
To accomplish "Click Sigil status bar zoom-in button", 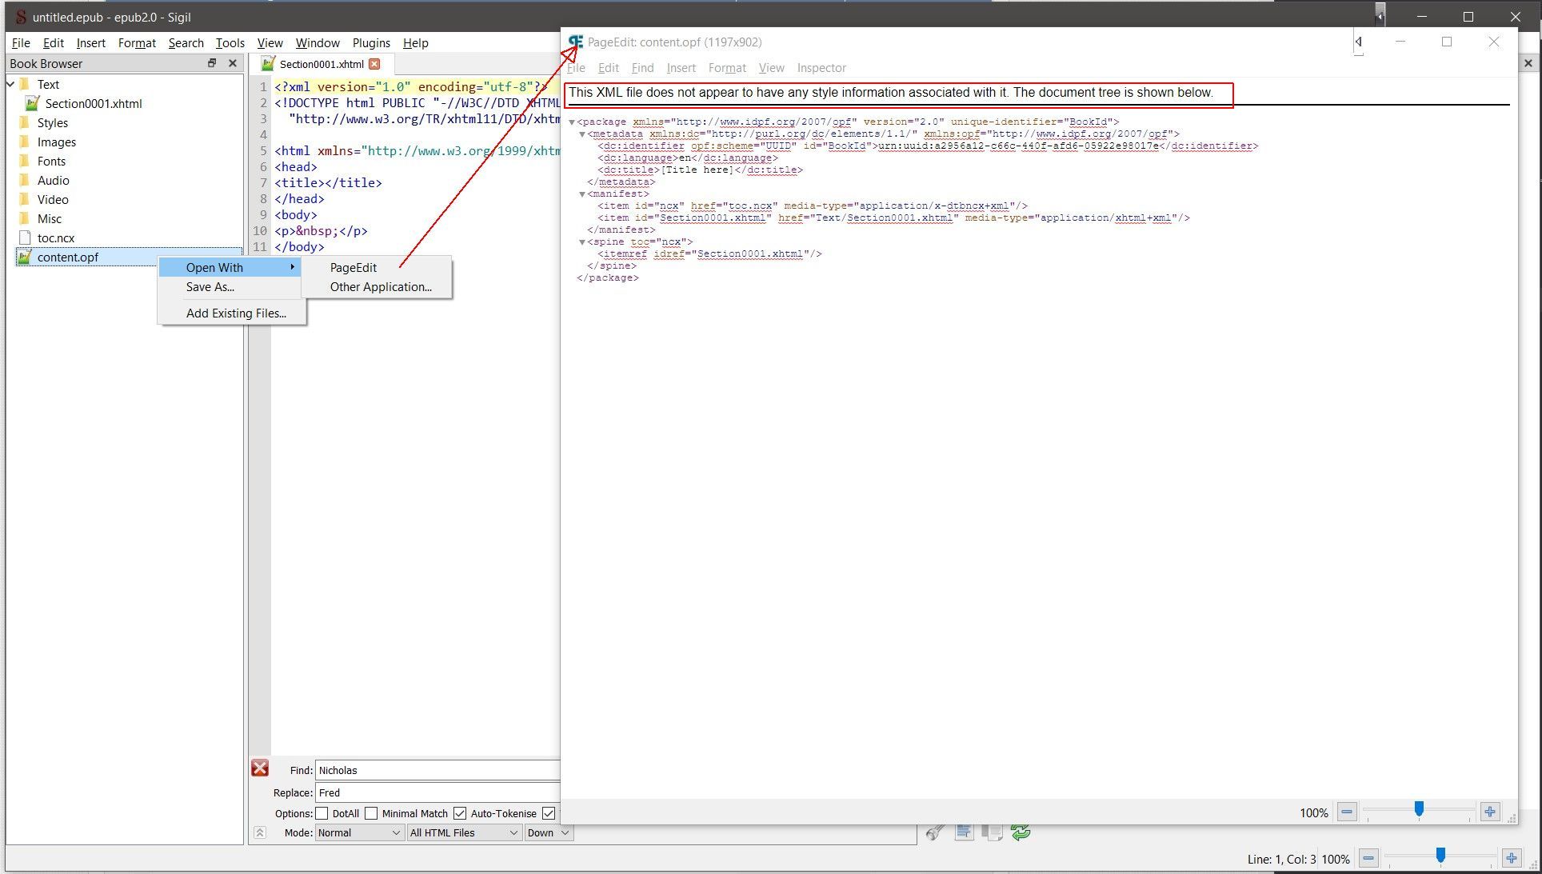I will pos(1512,859).
